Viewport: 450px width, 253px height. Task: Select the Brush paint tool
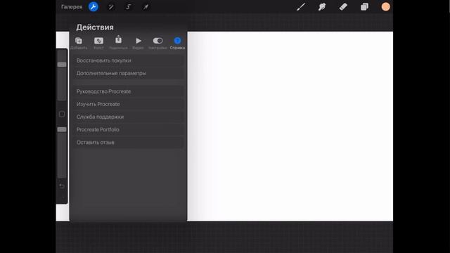coord(301,6)
